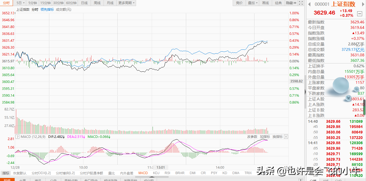Click the 13:01 time marker on axis
The height and width of the screenshot is (181, 366).
coord(161,167)
